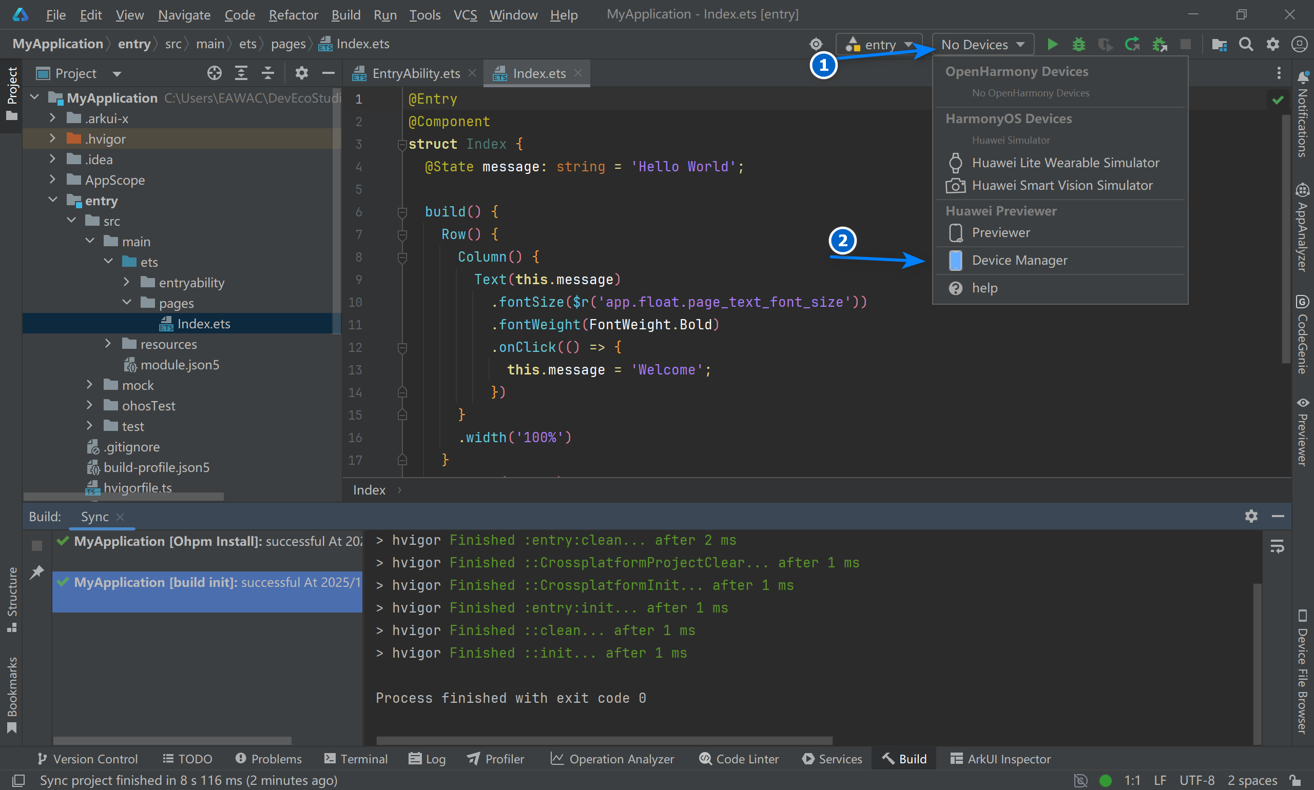Click the Debug bug icon
This screenshot has height=790, width=1314.
[x=1078, y=44]
